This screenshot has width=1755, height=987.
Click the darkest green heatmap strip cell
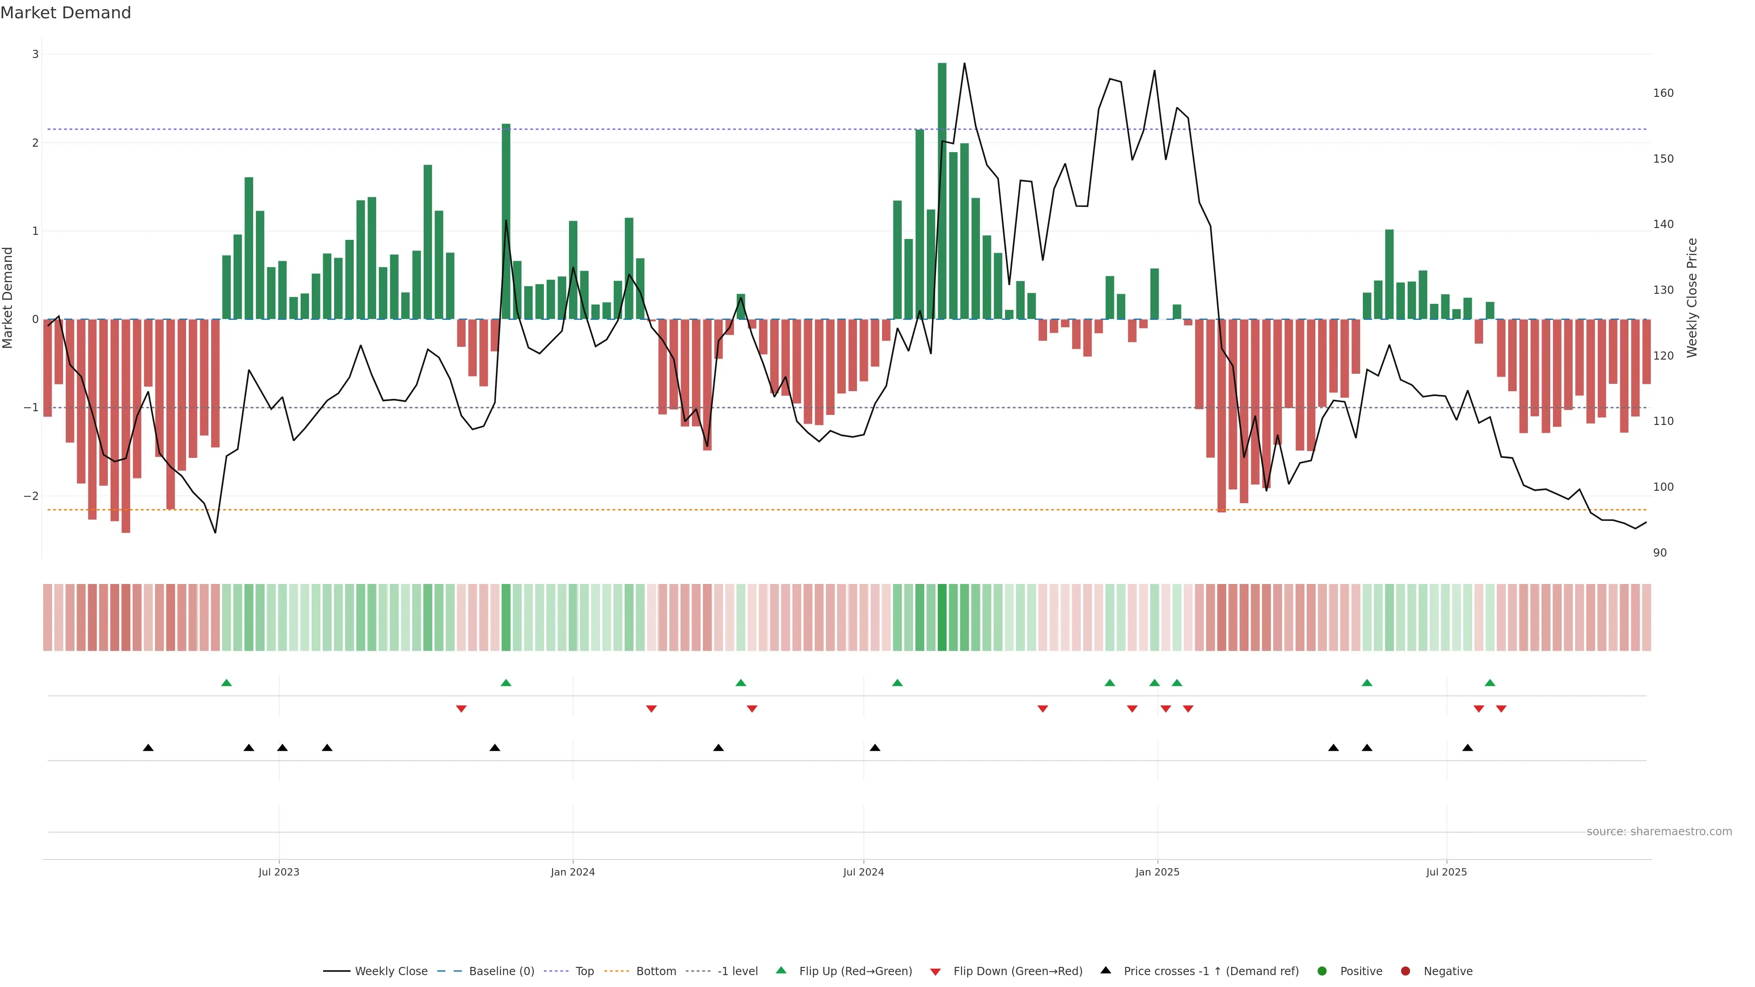(942, 617)
